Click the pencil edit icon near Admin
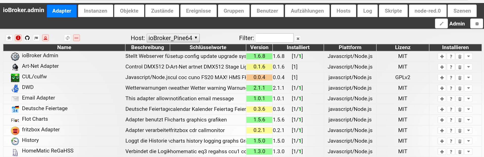484x157 pixels. pos(441,24)
